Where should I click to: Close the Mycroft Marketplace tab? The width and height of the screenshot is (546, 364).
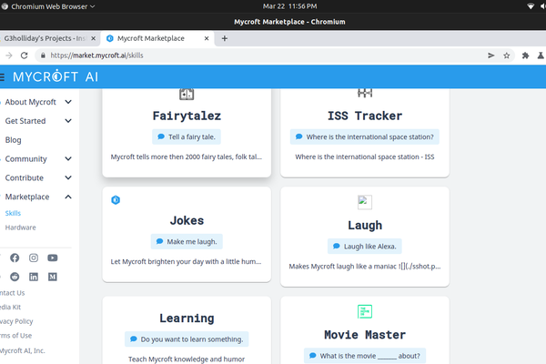click(207, 38)
